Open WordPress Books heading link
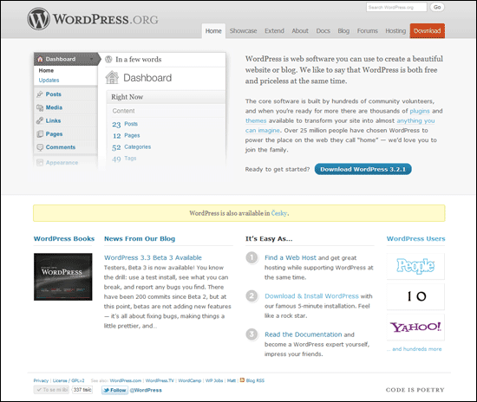Viewport: 477px width, 402px height. click(x=64, y=239)
